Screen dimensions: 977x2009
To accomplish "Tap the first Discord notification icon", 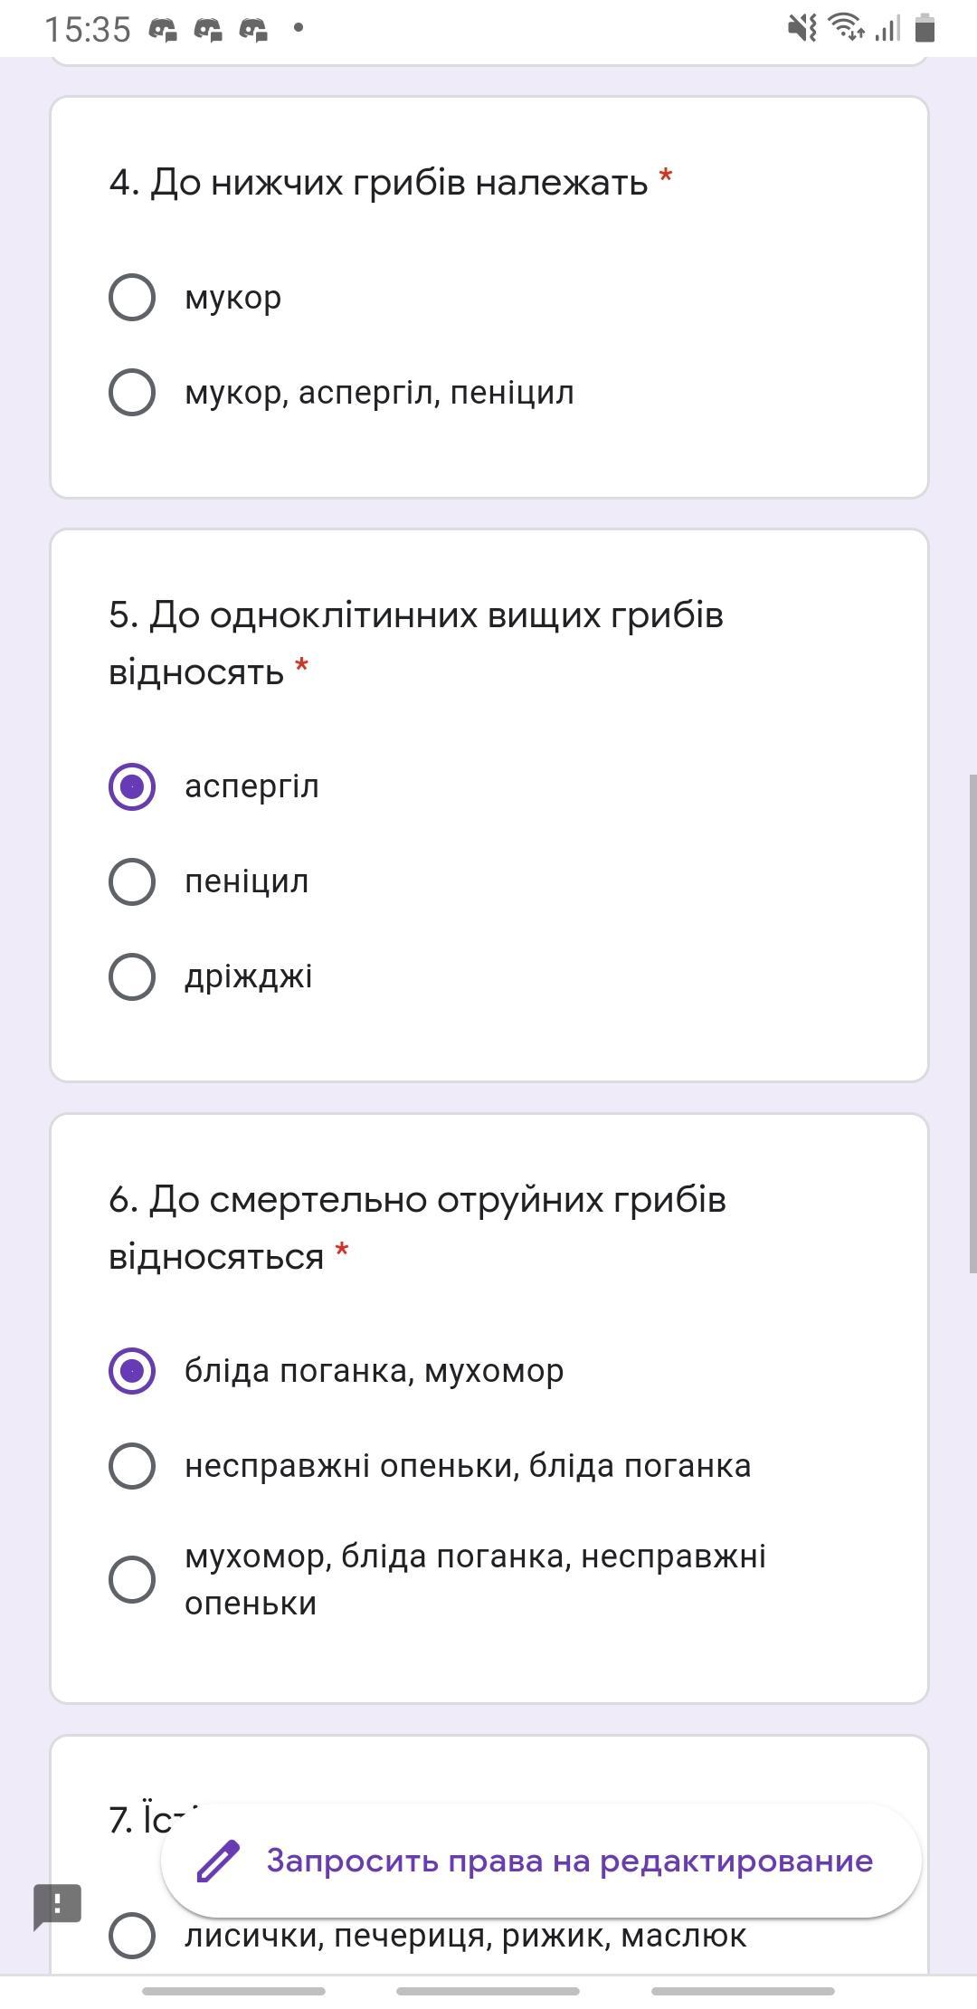I will point(163,30).
